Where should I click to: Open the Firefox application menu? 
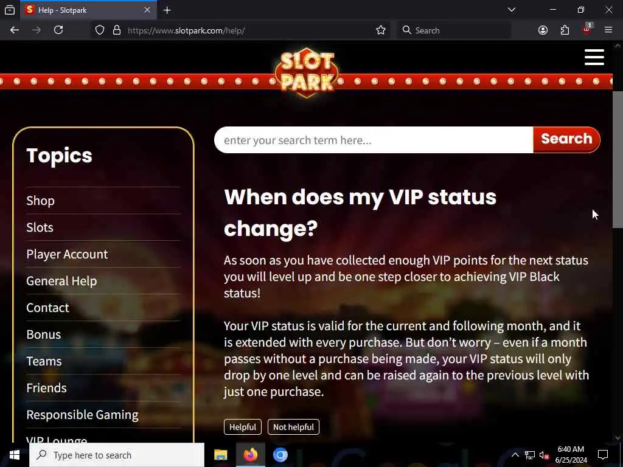tap(608, 30)
